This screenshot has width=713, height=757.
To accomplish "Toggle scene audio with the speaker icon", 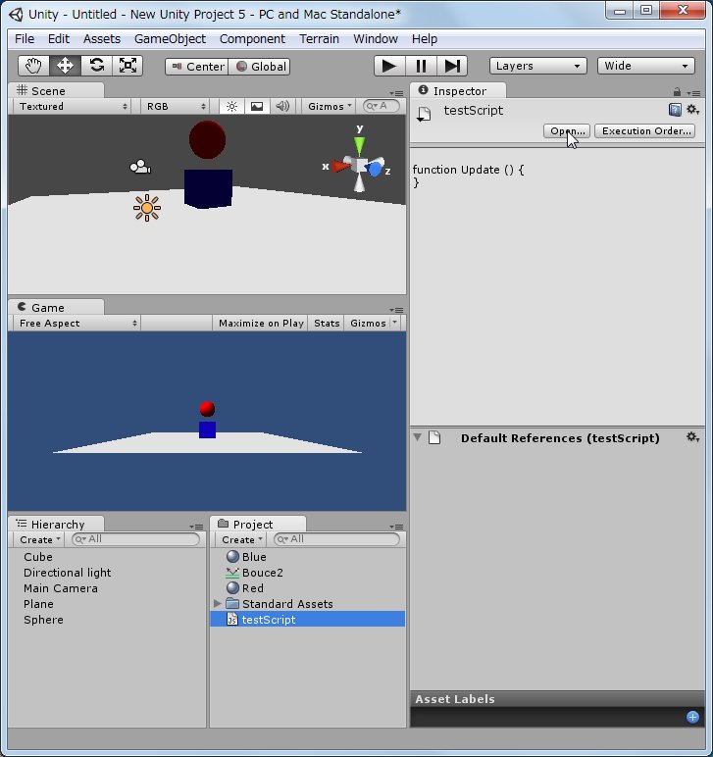I will point(282,107).
